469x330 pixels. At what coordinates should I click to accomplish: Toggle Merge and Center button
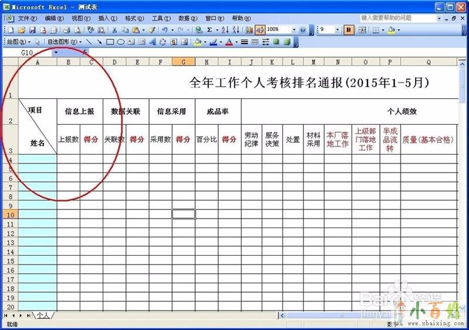[x=362, y=30]
